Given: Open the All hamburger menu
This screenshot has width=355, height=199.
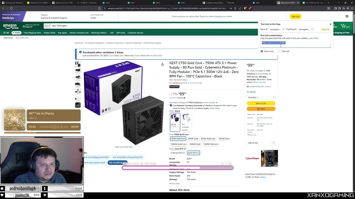Looking at the screenshot, I should click(x=6, y=33).
